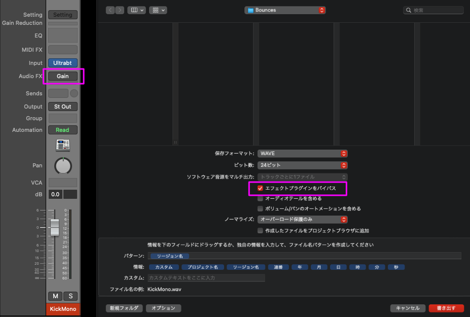Click into the カスタム text input field
470x317 pixels.
tap(206, 277)
